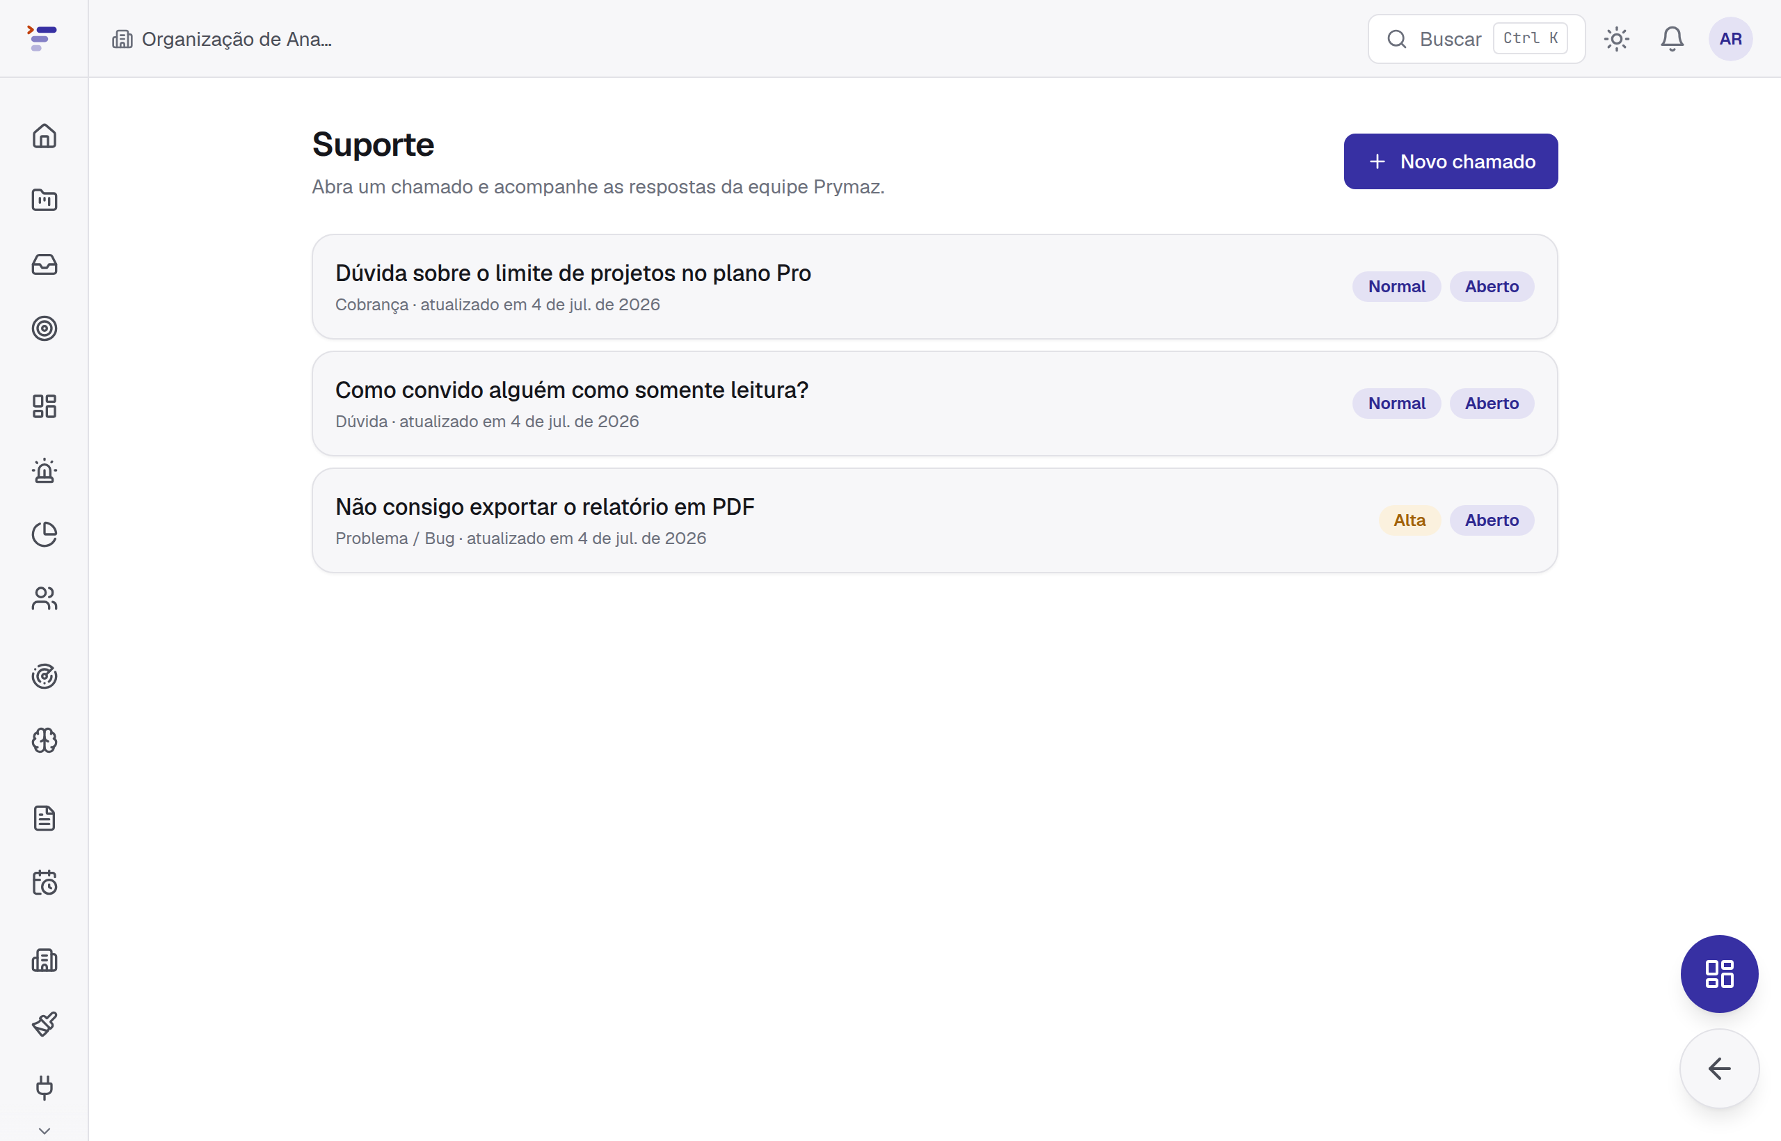Open the calendar clock sidebar icon

tap(45, 882)
